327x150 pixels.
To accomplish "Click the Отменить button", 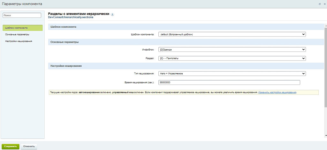I will click(29, 147).
